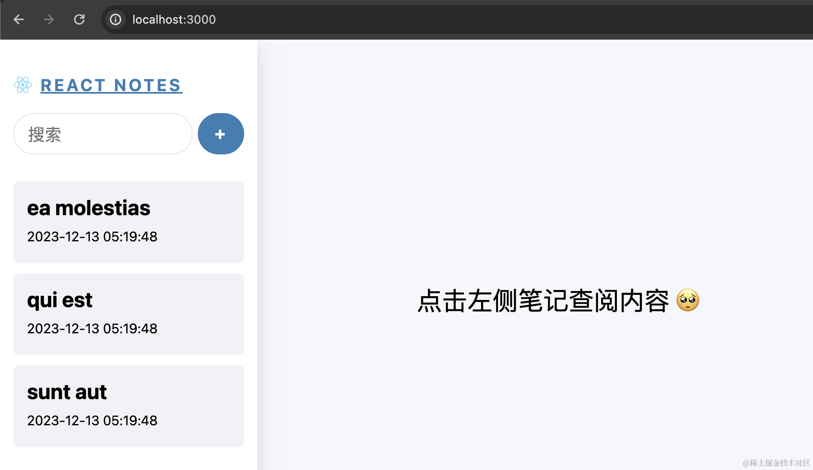This screenshot has width=813, height=470.
Task: Select the 'qui est' note title
Action: click(x=59, y=300)
